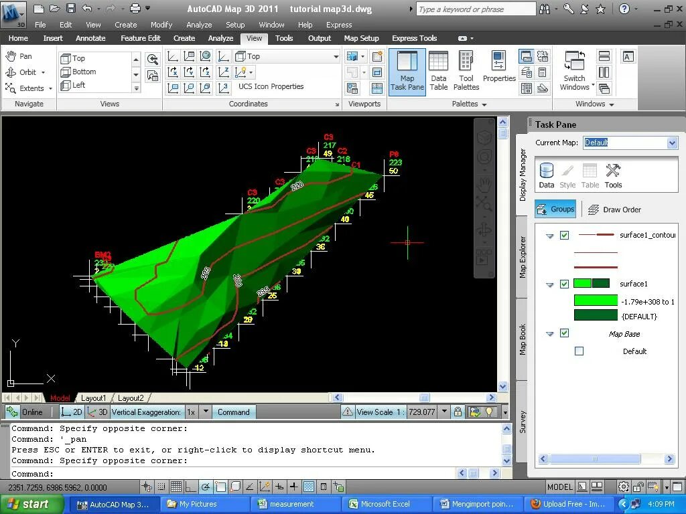Click the favorites star icon
The image size is (686, 514).
[x=601, y=9]
